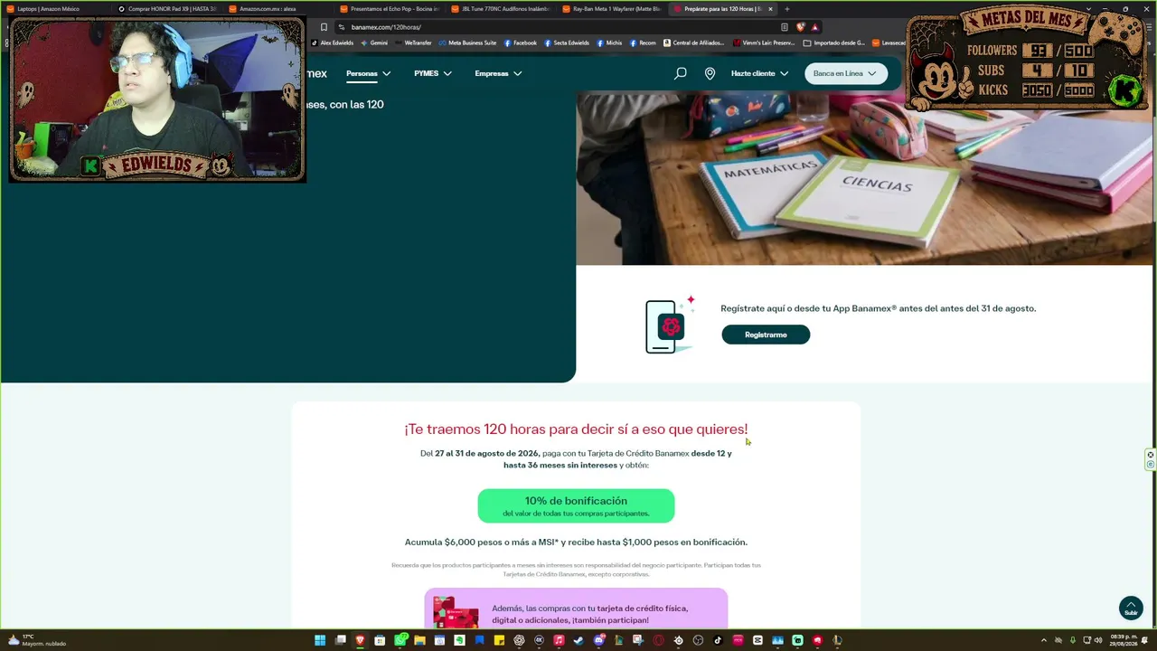Open the speaker volume icon in tray
This screenshot has height=651, width=1157.
tap(1098, 640)
